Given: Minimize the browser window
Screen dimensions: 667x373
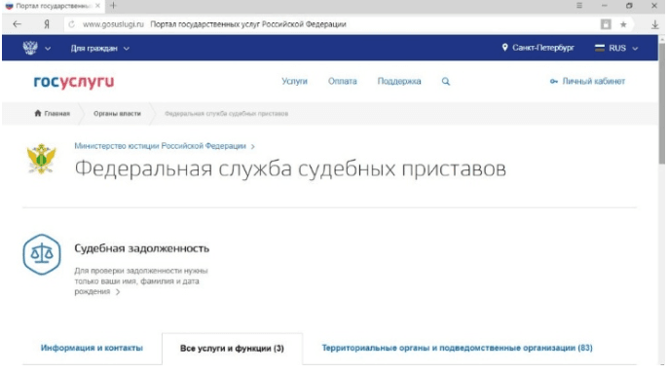Looking at the screenshot, I should (x=604, y=6).
